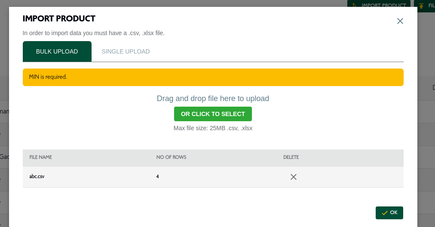Click the No Of Rows column header
Image resolution: width=435 pixels, height=227 pixels.
point(171,157)
